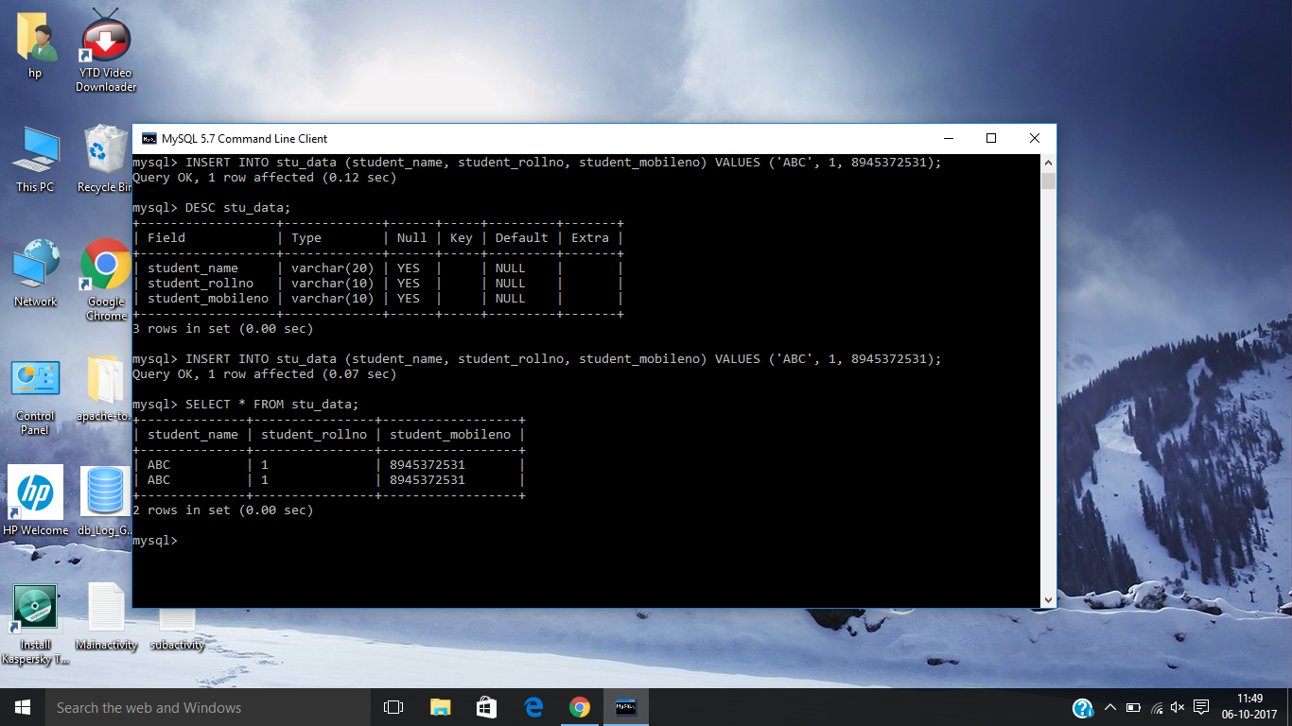Screen dimensions: 1292x726
Task: Open the calendar by clicking the clock
Action: pyautogui.click(x=1250, y=706)
